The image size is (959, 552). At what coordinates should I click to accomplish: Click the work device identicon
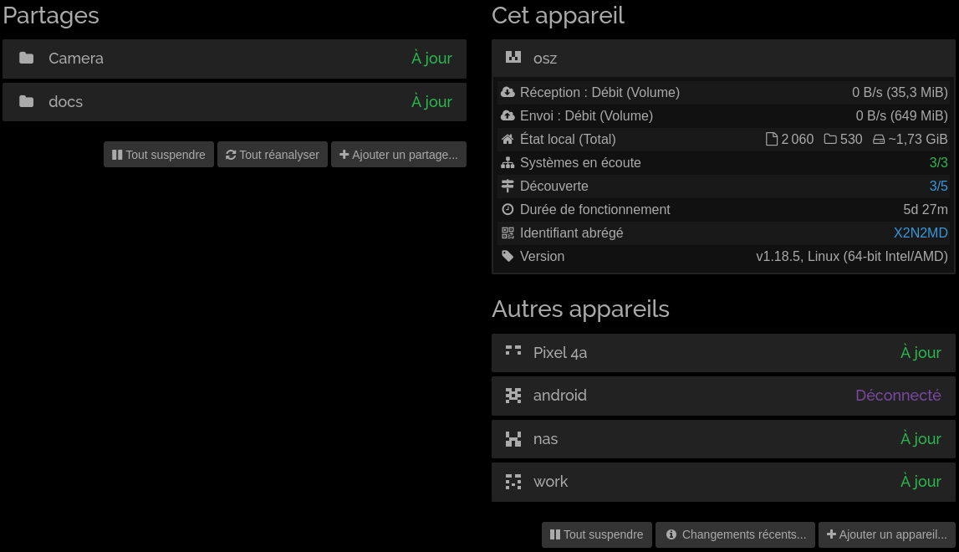tap(513, 482)
